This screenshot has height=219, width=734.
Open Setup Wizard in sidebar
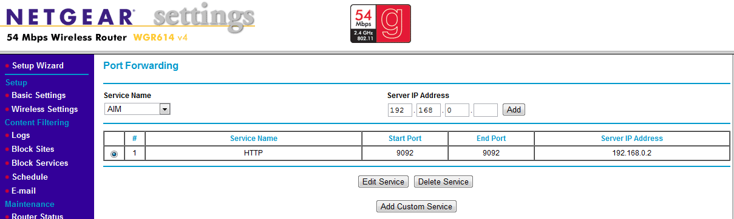[x=38, y=65]
